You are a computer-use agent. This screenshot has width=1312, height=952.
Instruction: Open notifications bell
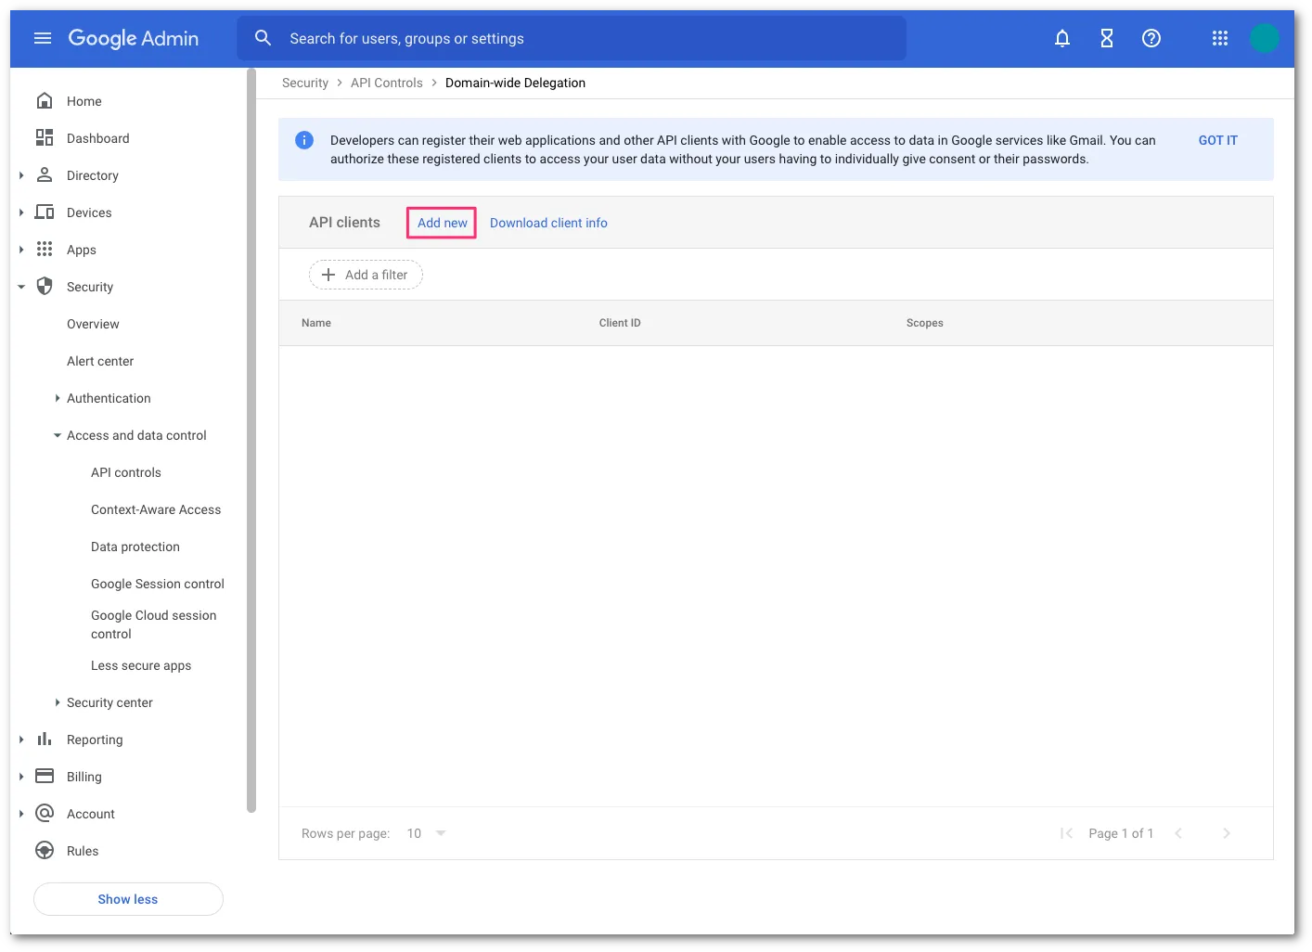click(1062, 38)
